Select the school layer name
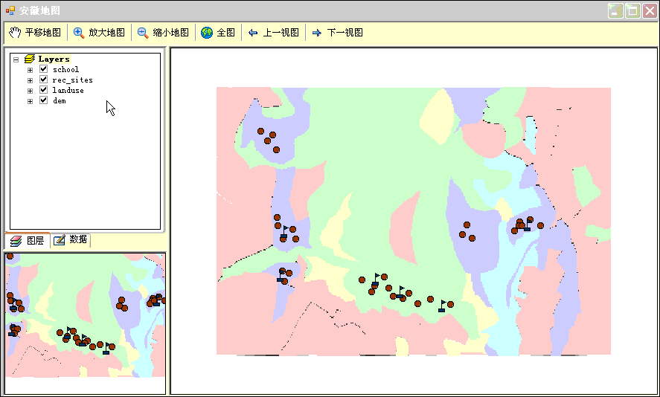 point(65,69)
